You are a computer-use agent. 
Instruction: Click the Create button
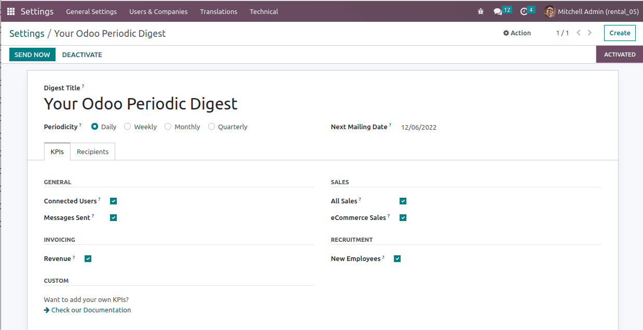tap(620, 33)
